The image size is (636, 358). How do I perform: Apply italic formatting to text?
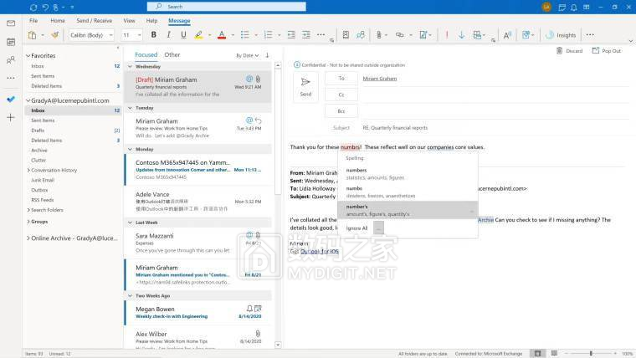[168, 35]
